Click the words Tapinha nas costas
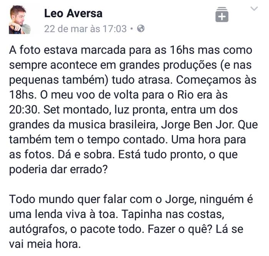 coord(173,215)
